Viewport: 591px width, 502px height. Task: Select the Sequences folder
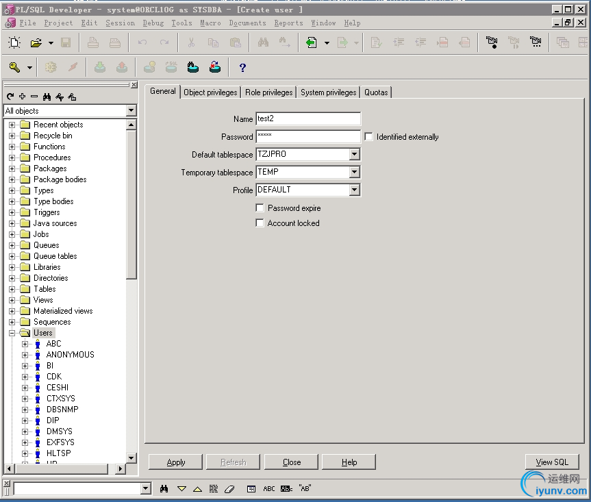(52, 322)
